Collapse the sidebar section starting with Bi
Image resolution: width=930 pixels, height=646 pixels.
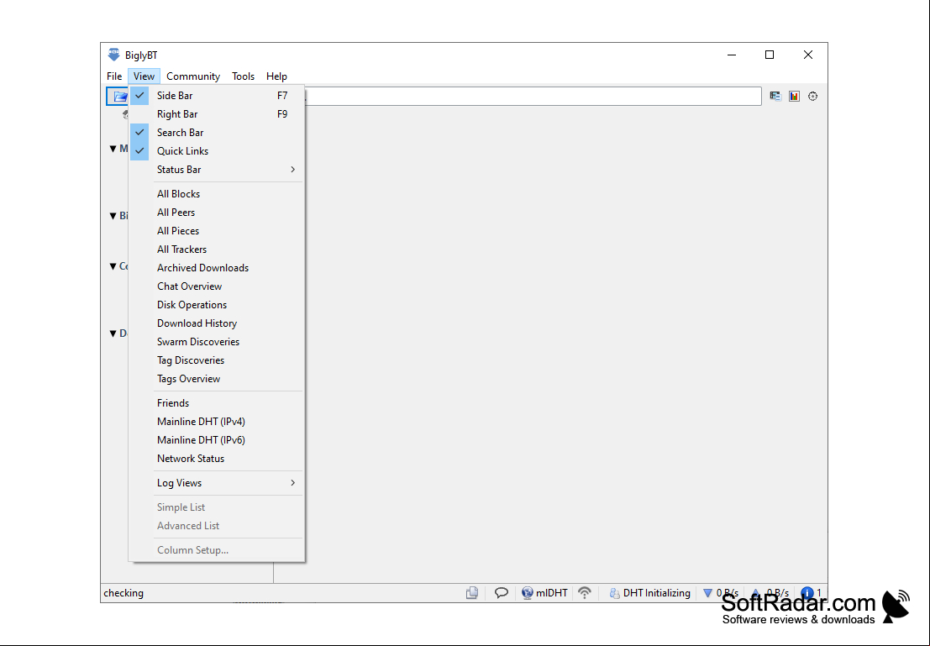tap(113, 216)
